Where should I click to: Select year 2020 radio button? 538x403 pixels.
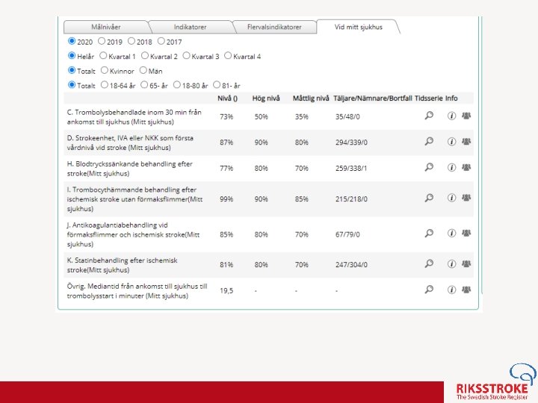coord(72,41)
